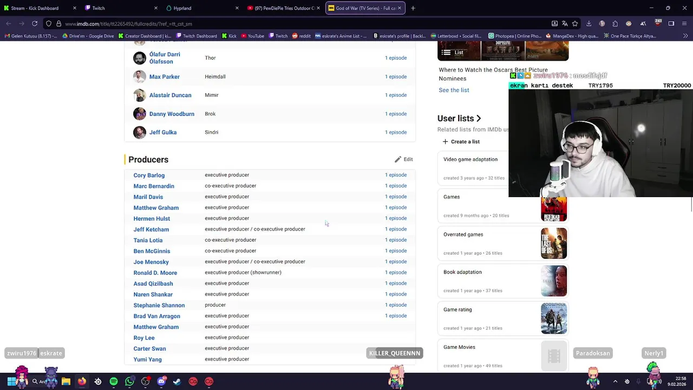This screenshot has width=693, height=390.
Task: Open Cory Barlog's profile link
Action: pyautogui.click(x=149, y=175)
